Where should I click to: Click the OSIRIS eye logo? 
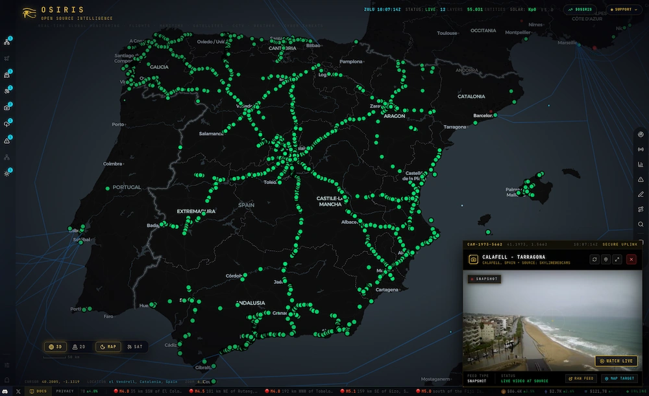tap(29, 13)
